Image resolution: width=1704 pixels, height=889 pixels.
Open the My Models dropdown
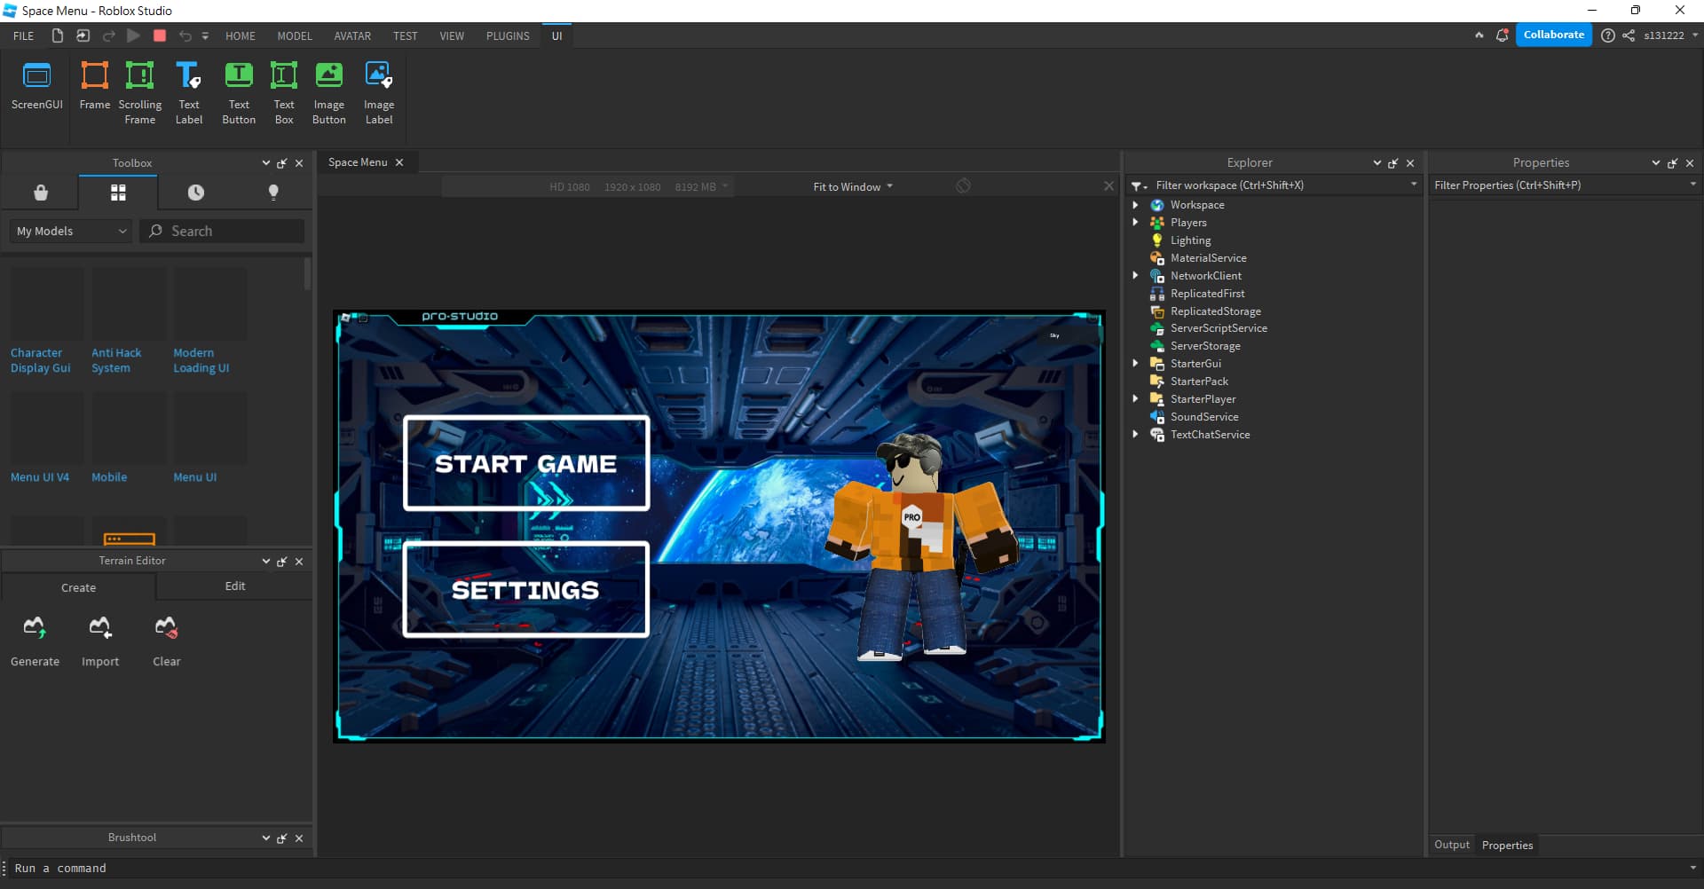point(69,231)
